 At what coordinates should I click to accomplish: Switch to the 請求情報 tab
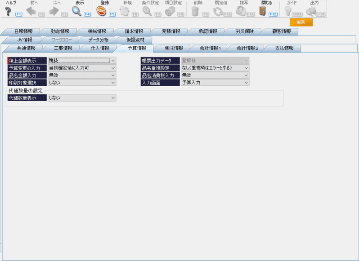coord(134,31)
